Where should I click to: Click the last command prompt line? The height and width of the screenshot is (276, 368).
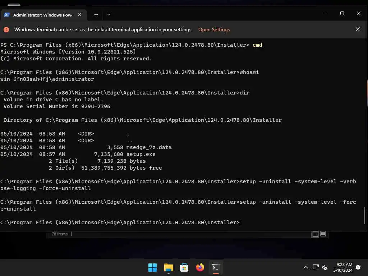tap(120, 222)
